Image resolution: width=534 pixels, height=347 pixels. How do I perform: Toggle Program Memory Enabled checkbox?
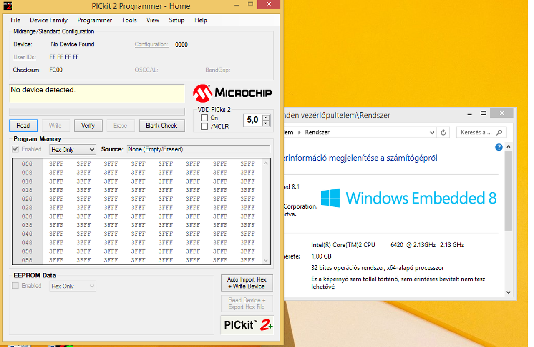click(15, 149)
